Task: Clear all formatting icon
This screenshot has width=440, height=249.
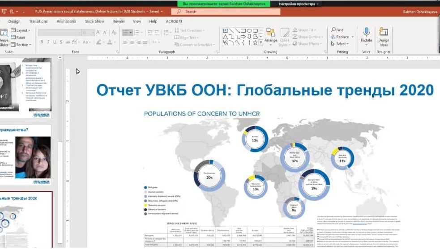Action: [114, 33]
